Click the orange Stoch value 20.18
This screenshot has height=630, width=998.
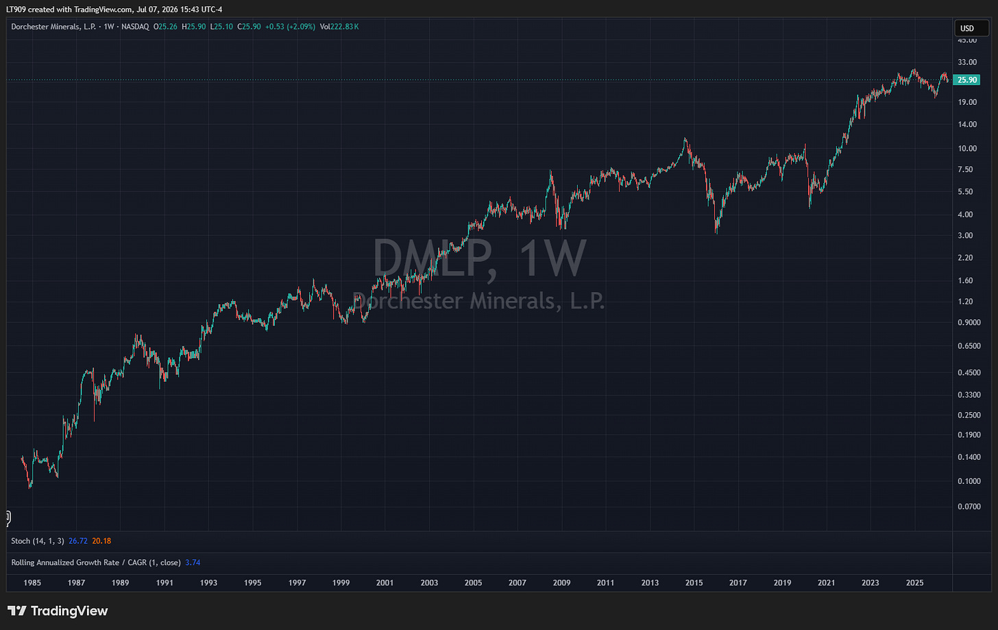click(101, 541)
